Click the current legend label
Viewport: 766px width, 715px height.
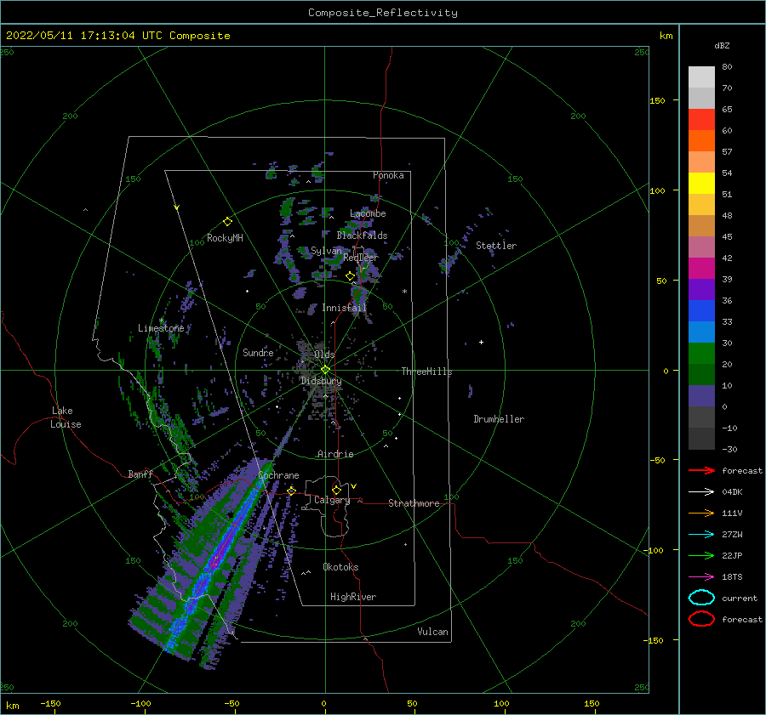(x=739, y=598)
